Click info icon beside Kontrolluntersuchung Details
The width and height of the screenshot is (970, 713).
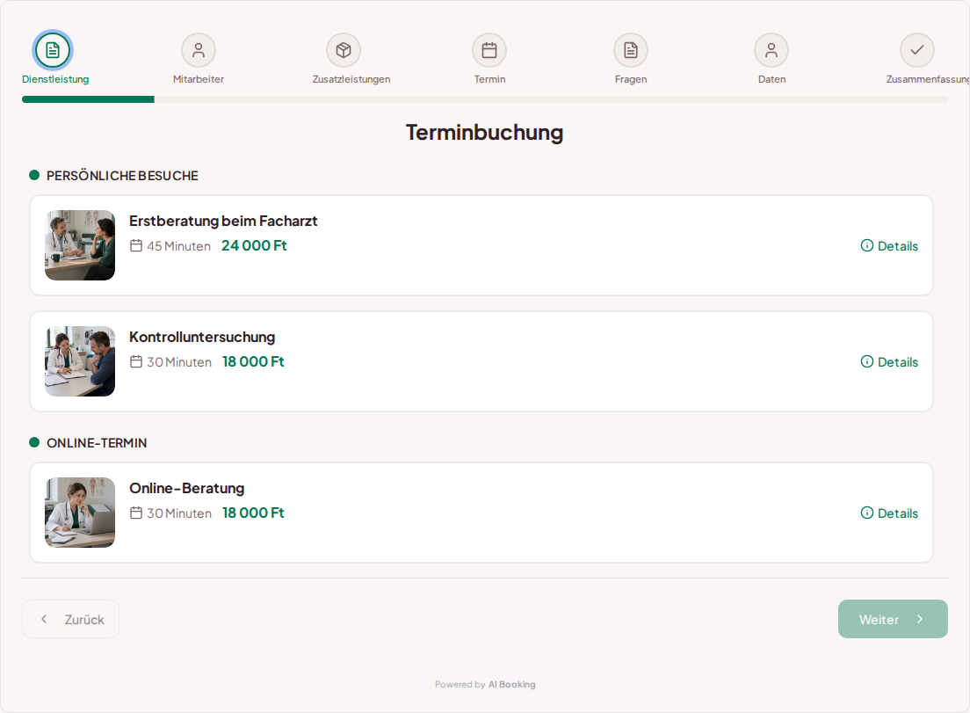tap(867, 361)
